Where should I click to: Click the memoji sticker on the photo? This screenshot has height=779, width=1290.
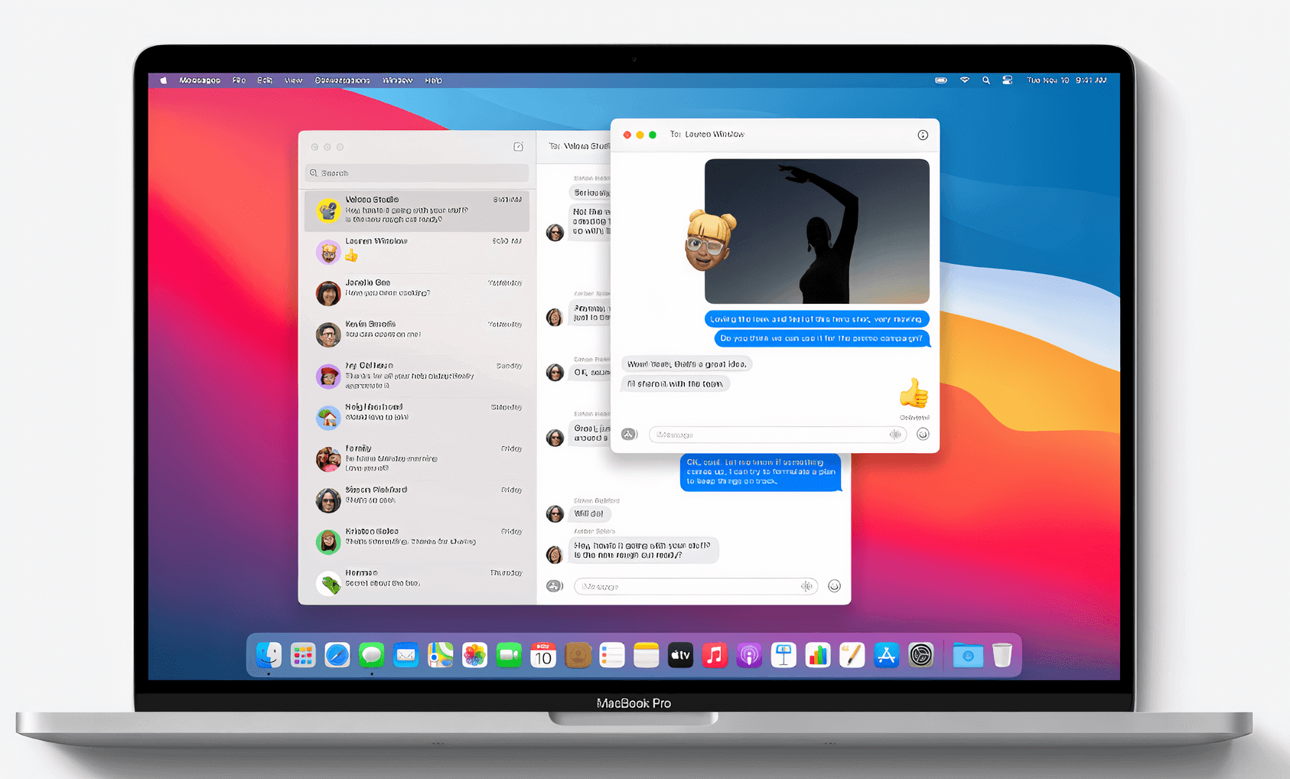tap(710, 242)
